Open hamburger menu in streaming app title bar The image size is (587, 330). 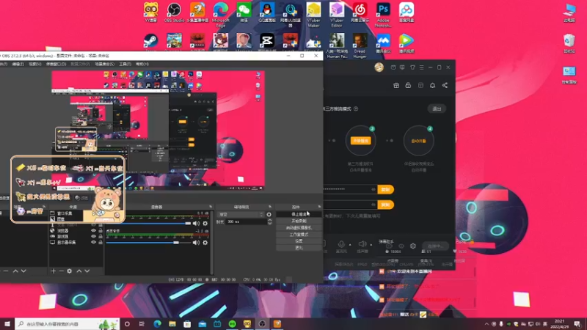421,67
